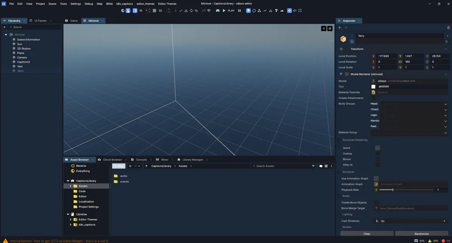Image resolution: width=452 pixels, height=243 pixels.
Task: Click the globe world-space icon in toolbar
Action: point(123,11)
